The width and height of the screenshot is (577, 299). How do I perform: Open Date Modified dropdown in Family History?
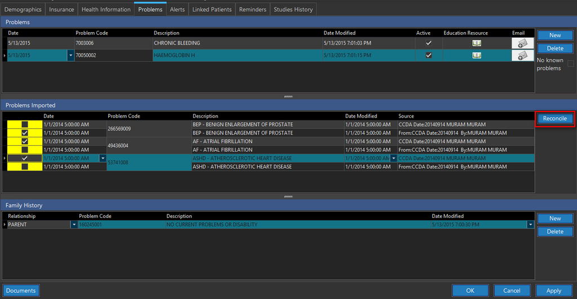530,225
